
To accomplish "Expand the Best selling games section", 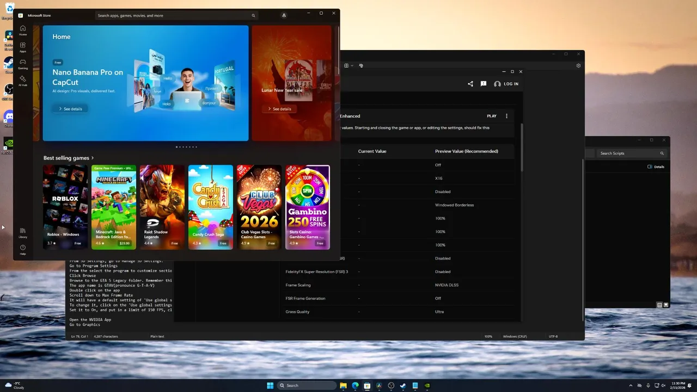I will 69,158.
